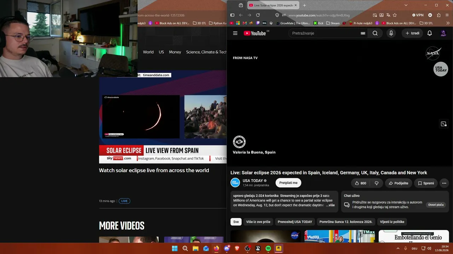Open the Twitch bookmark icon

click(x=258, y=23)
